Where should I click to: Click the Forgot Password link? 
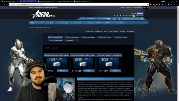click(137, 8)
